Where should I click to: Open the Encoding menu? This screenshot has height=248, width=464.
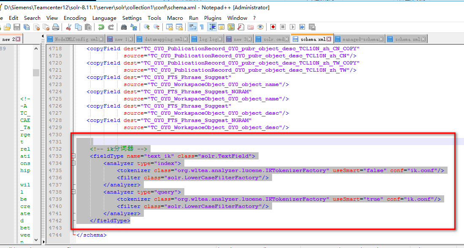click(x=75, y=18)
